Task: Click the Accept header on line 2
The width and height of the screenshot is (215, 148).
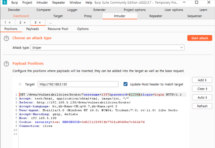Action: (74, 98)
